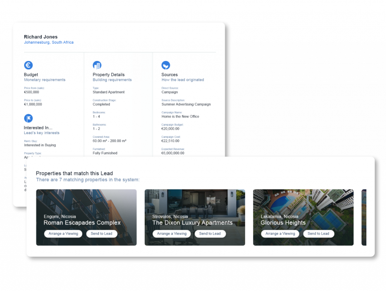Select the Standard Apartment type value
The height and width of the screenshot is (291, 386).
click(109, 92)
